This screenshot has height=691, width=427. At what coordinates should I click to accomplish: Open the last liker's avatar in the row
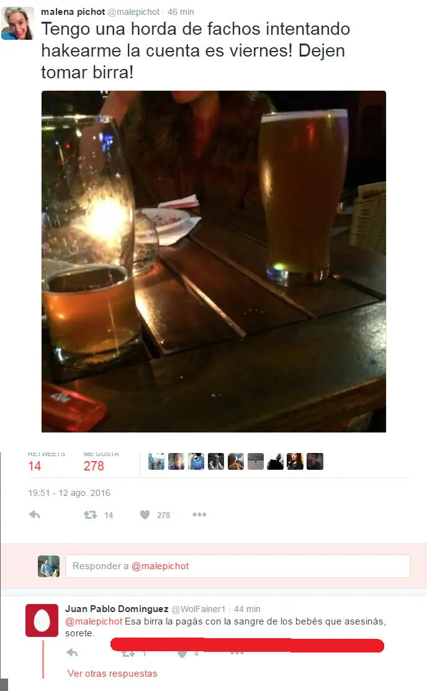click(x=315, y=462)
